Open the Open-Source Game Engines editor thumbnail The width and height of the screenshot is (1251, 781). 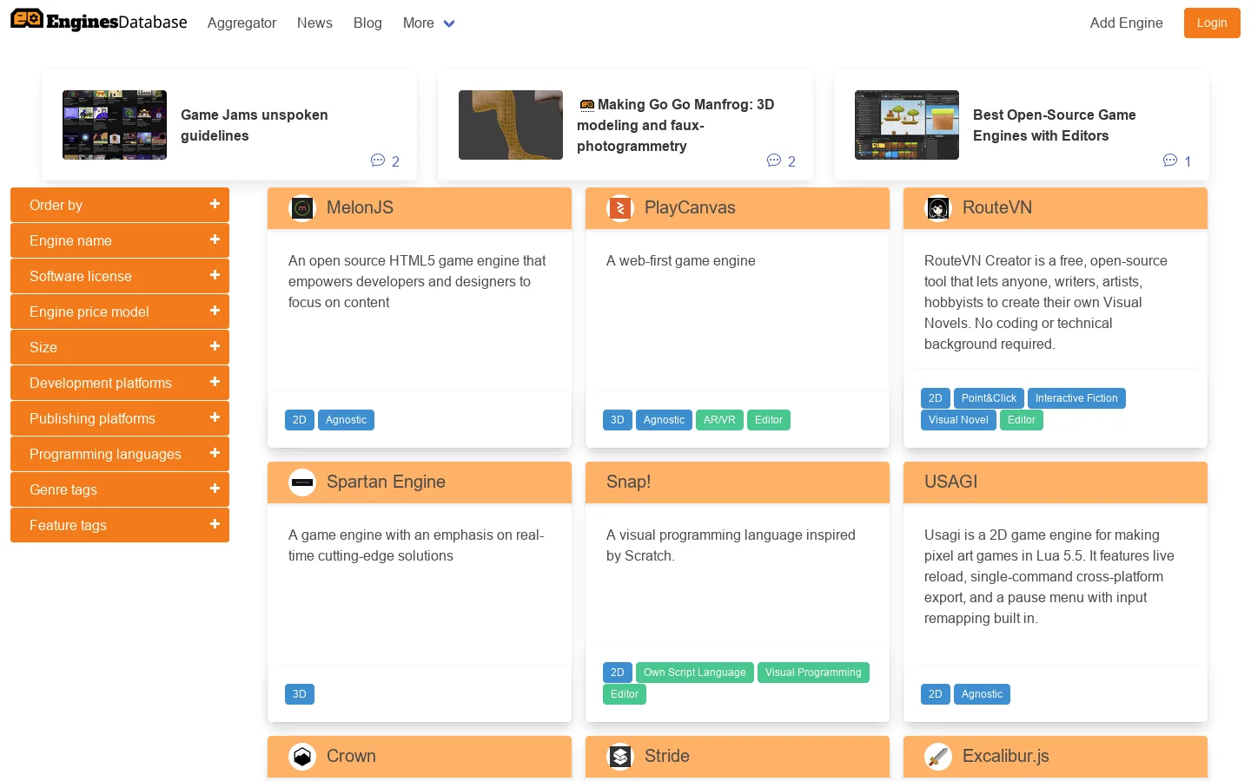(x=907, y=125)
